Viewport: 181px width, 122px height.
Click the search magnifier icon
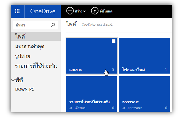click(53, 25)
